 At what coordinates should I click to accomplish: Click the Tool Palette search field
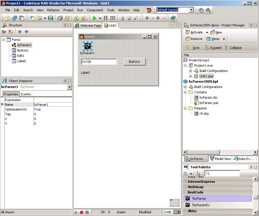click(222, 173)
